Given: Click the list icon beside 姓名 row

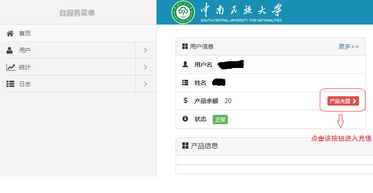Looking at the screenshot, I should click(x=185, y=83).
